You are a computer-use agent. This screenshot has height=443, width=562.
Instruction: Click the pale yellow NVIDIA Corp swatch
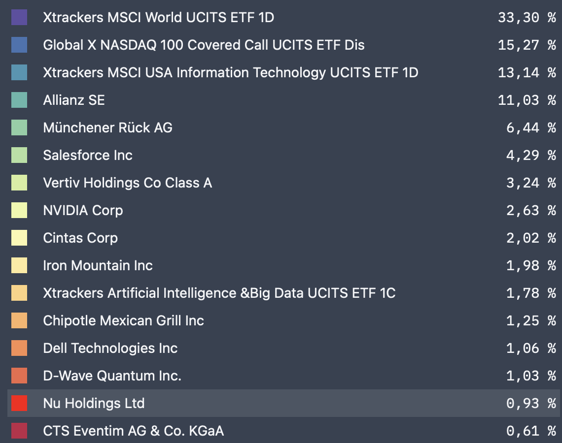19,211
